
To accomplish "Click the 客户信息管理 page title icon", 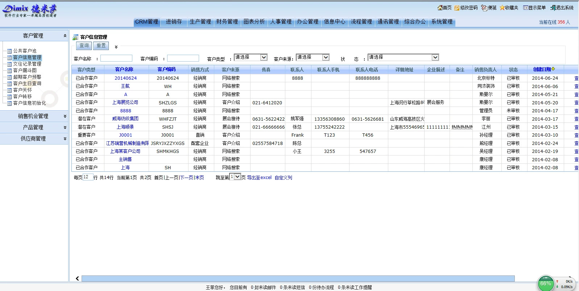I will pyautogui.click(x=75, y=37).
